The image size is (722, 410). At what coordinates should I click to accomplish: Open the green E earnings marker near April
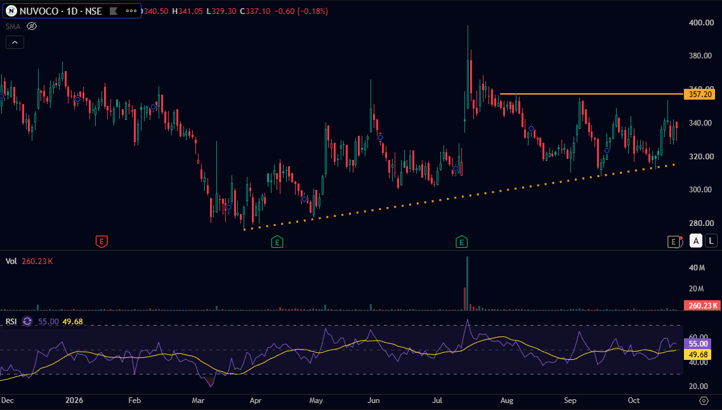pos(277,241)
